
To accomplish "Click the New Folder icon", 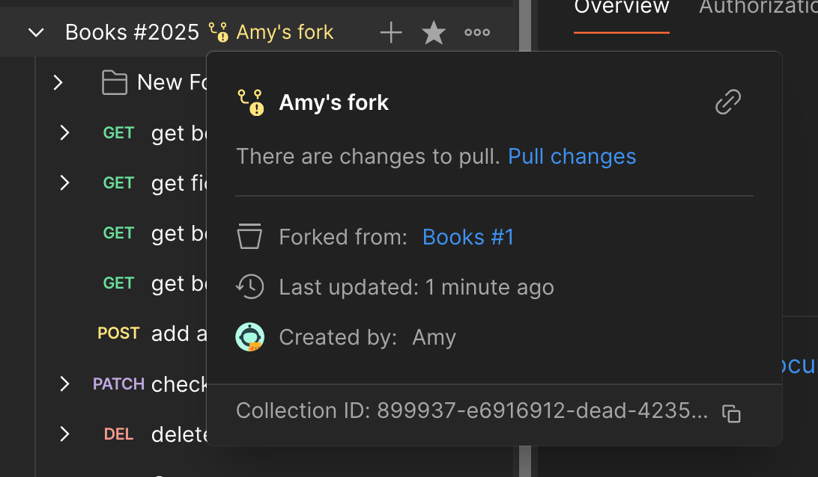I will pos(114,82).
